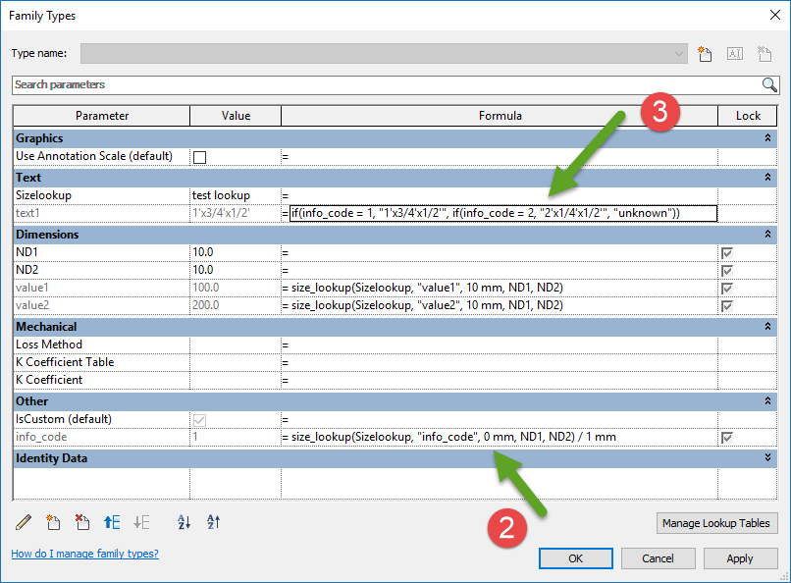Delete the current family type
Image resolution: width=791 pixels, height=583 pixels.
pyautogui.click(x=764, y=53)
